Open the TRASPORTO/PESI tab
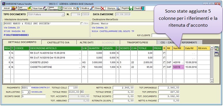The image size is (223, 106). point(137,42)
